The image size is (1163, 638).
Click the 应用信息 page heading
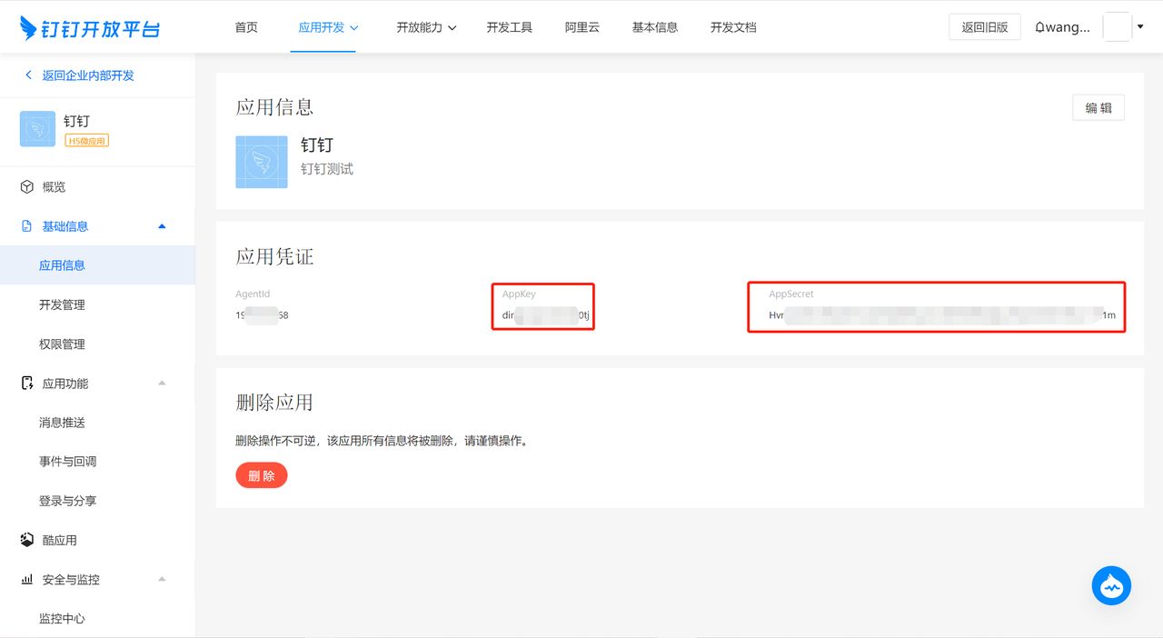(x=274, y=107)
